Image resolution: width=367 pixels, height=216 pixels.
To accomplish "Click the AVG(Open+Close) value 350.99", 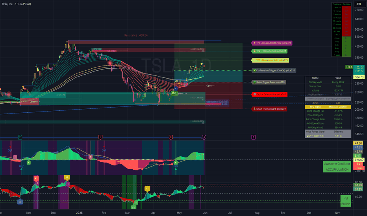I will [338, 123].
